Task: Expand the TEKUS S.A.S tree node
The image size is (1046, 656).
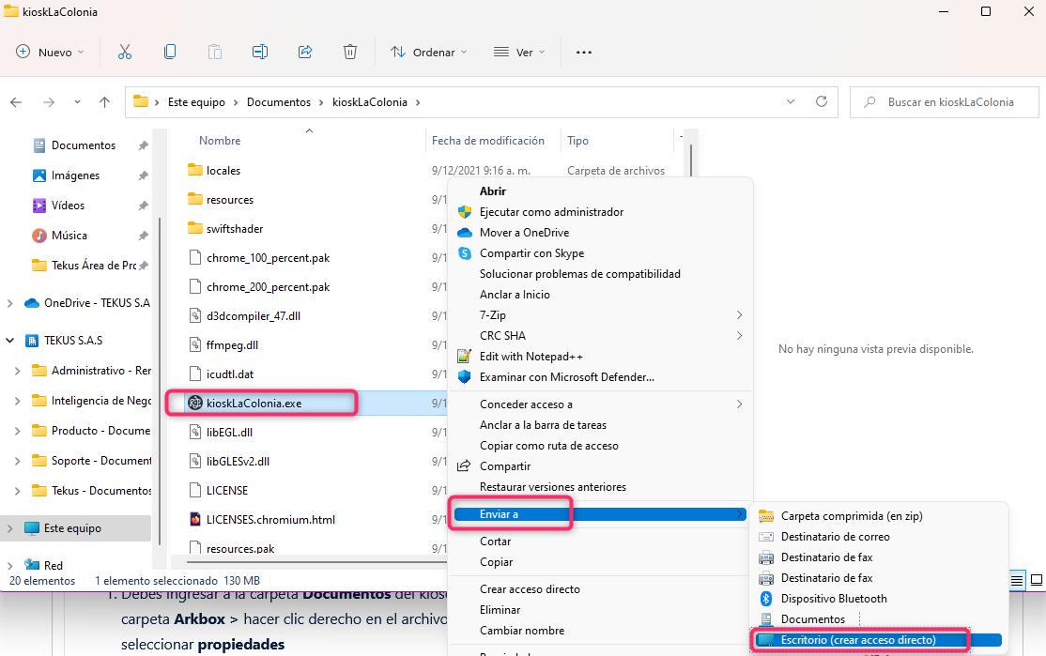Action: (x=10, y=341)
